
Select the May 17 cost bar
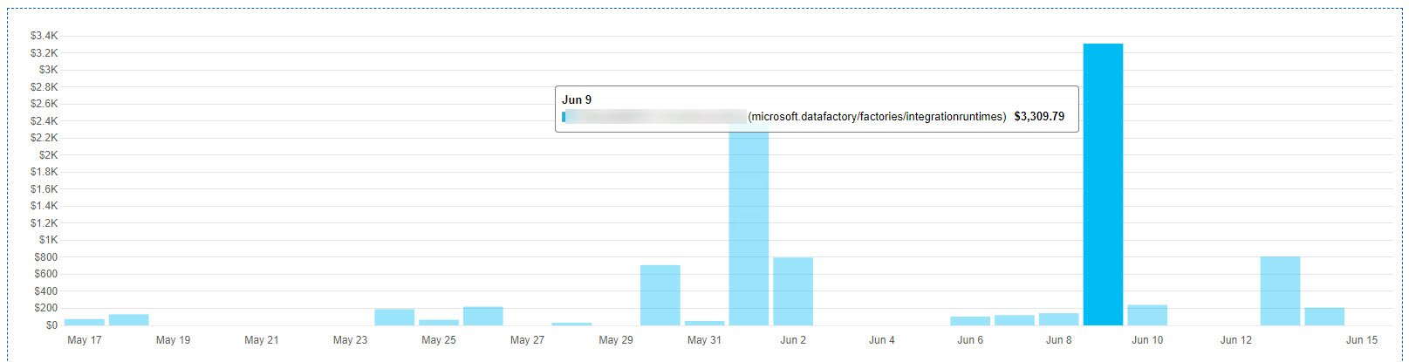point(85,322)
